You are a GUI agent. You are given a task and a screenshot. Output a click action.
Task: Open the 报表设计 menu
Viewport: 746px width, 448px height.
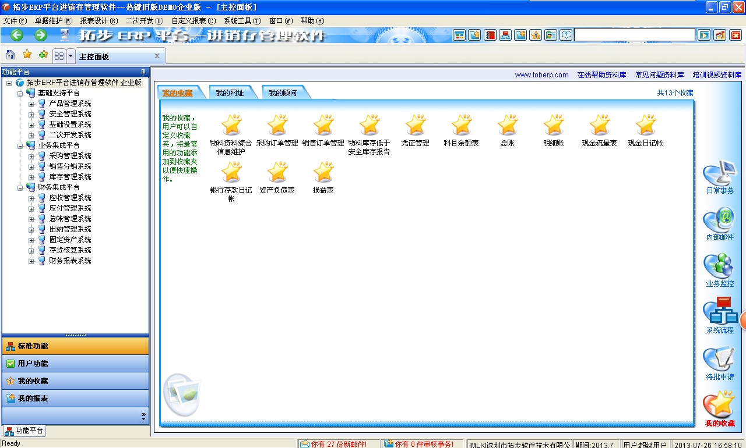pyautogui.click(x=98, y=21)
